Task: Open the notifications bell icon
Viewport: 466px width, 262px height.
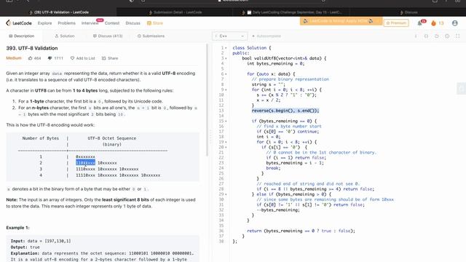Action: pyautogui.click(x=419, y=23)
